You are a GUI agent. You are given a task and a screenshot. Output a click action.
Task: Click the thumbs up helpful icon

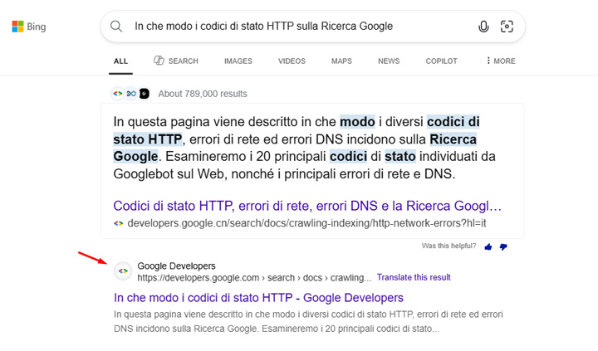488,246
